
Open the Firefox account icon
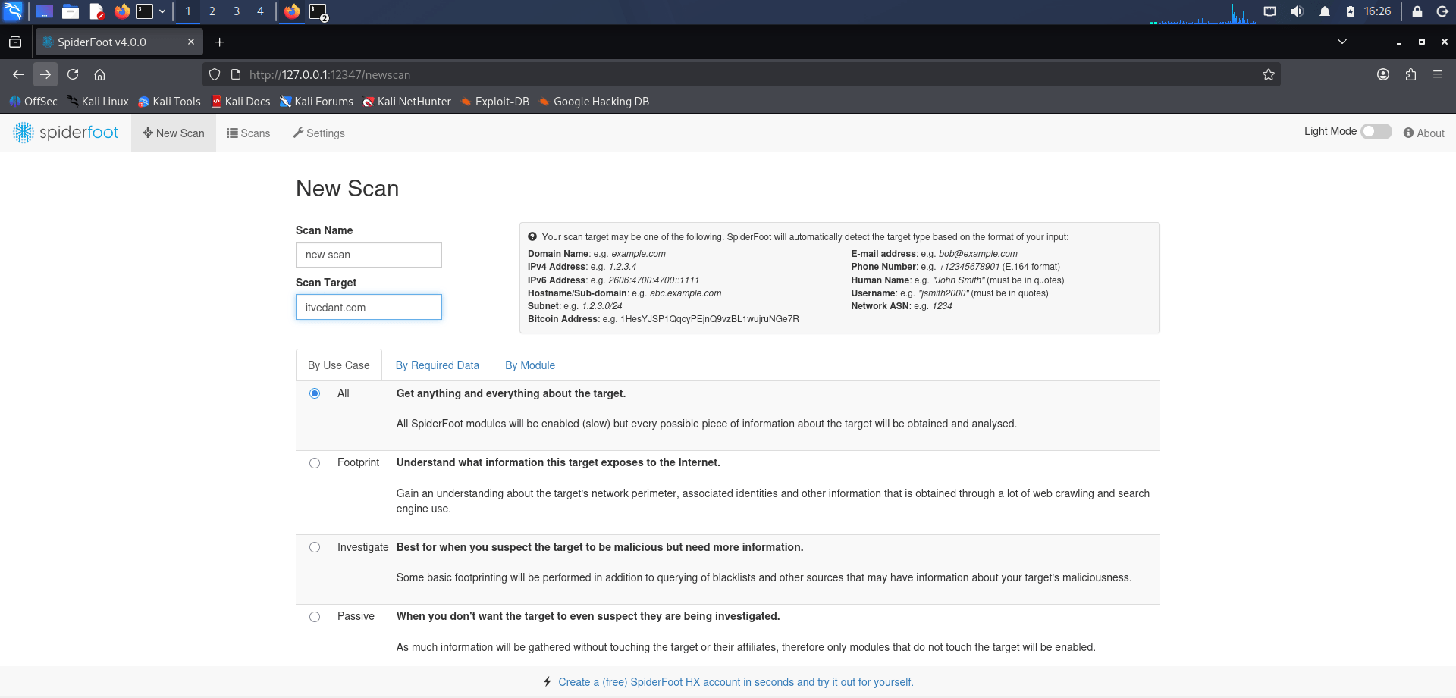(x=1383, y=74)
